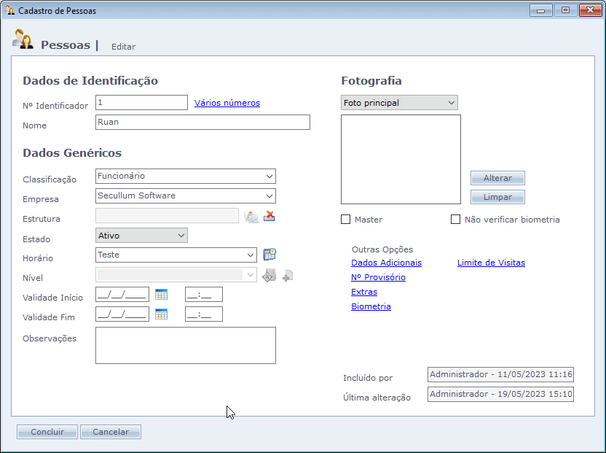Open the Foto principal dropdown
Screen dimensions: 606x453
pyautogui.click(x=452, y=103)
